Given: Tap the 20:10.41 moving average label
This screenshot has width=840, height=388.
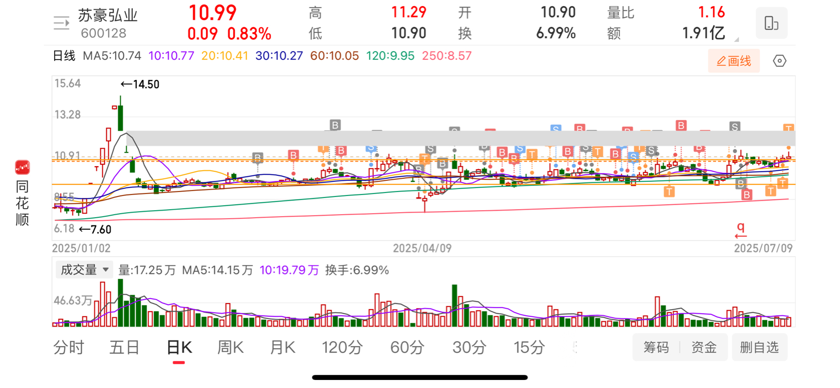Looking at the screenshot, I should click(x=225, y=56).
